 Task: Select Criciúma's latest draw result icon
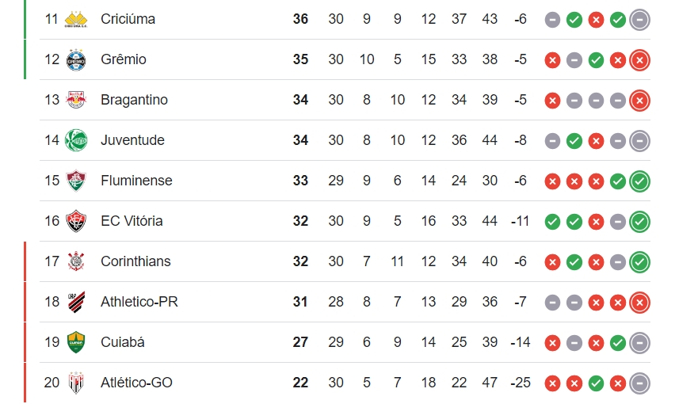639,20
